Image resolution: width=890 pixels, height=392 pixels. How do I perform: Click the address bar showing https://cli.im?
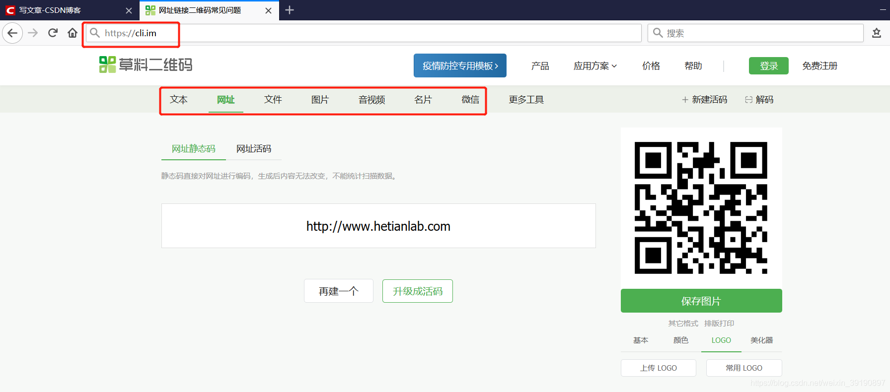(364, 33)
